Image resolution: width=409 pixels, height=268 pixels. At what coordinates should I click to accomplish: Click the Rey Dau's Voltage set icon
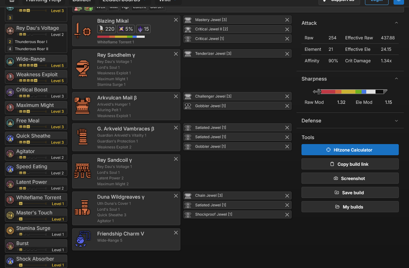[10, 31]
